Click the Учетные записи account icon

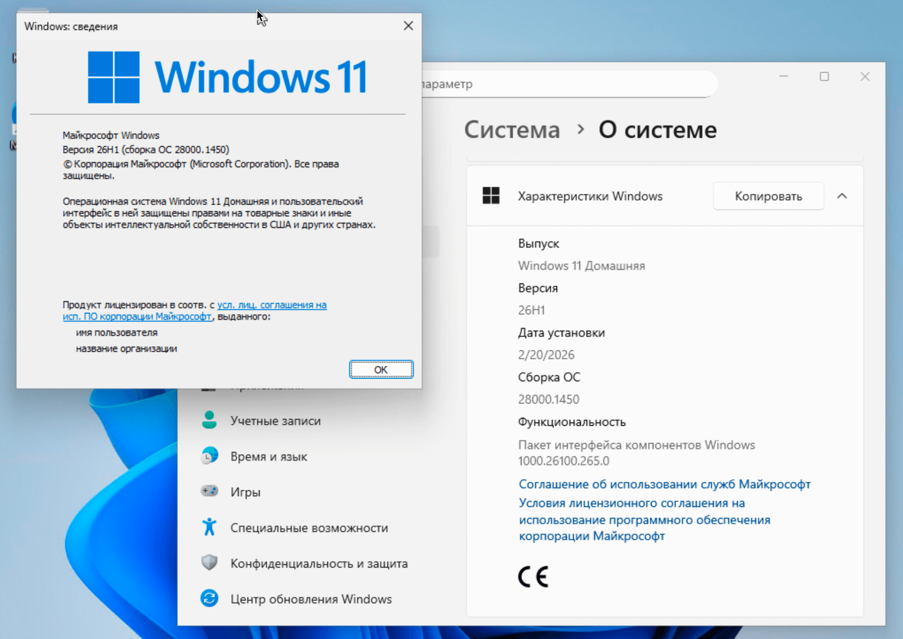click(x=209, y=420)
